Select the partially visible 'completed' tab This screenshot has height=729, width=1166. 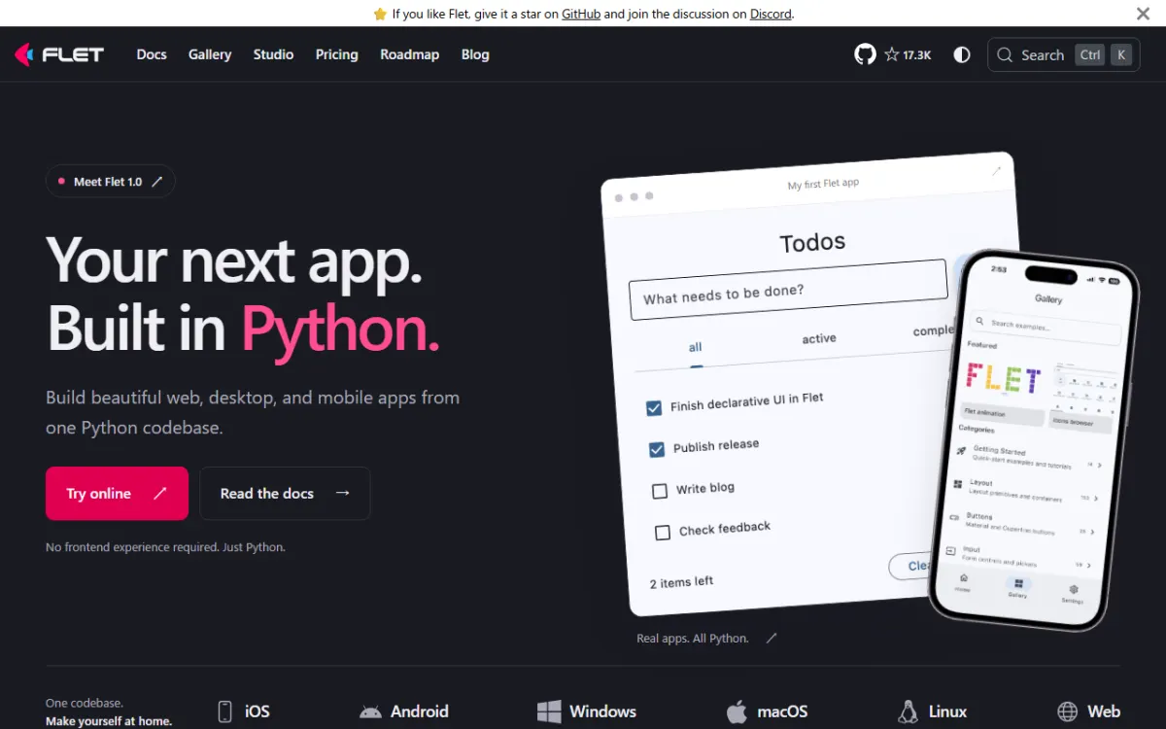(x=934, y=330)
